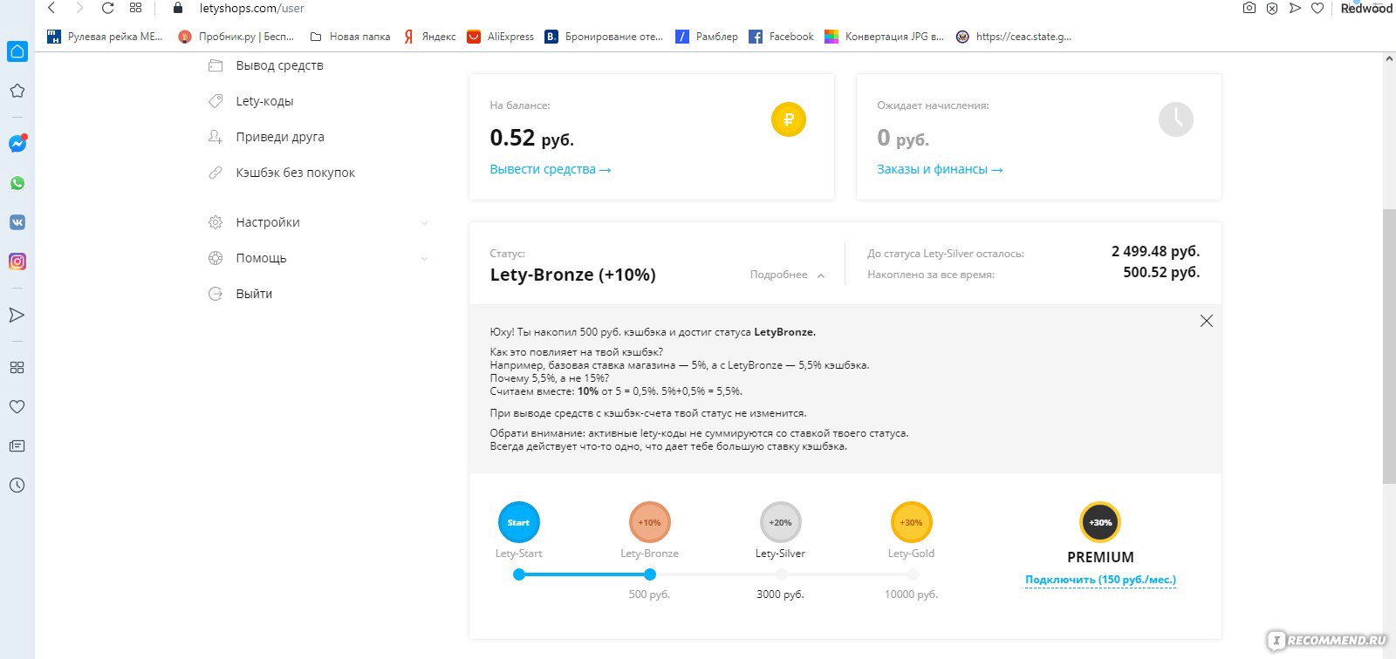Viewport: 1396px width, 659px height.
Task: Click the page vertical scrollbar thumb
Action: pos(1389,346)
